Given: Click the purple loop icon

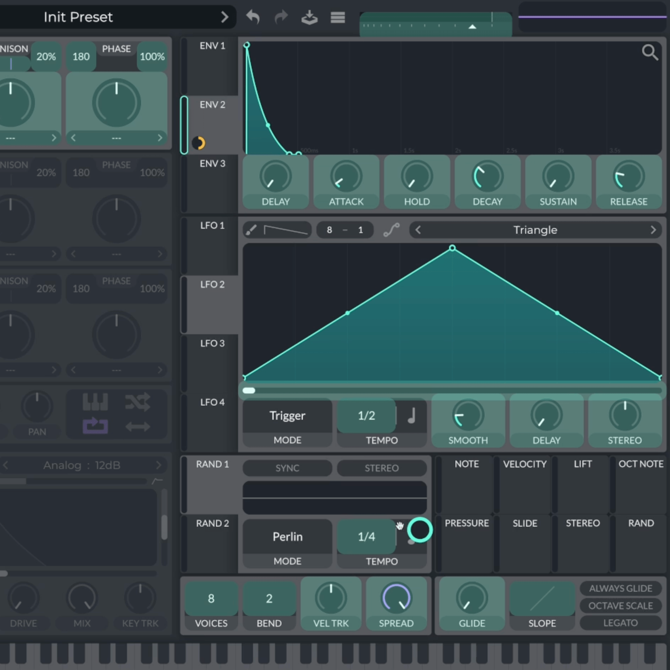Looking at the screenshot, I should (95, 426).
